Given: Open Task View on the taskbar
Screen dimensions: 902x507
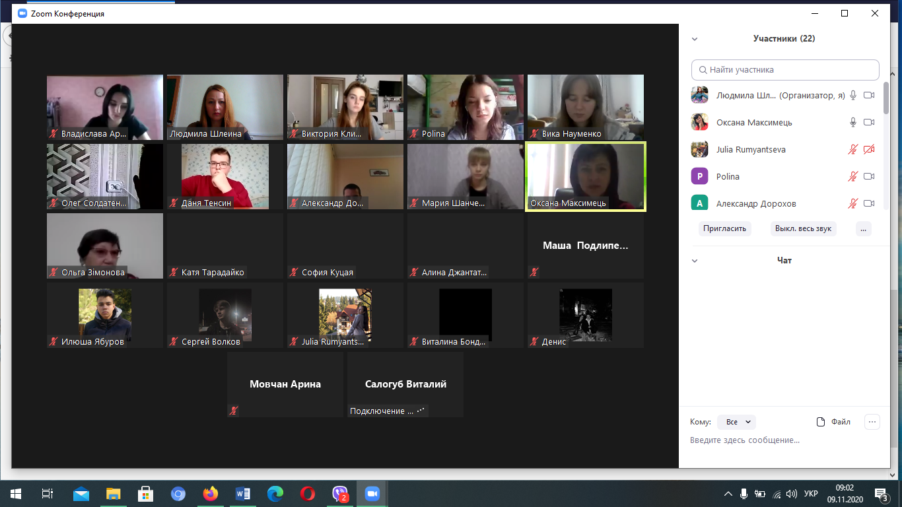Looking at the screenshot, I should [x=48, y=494].
